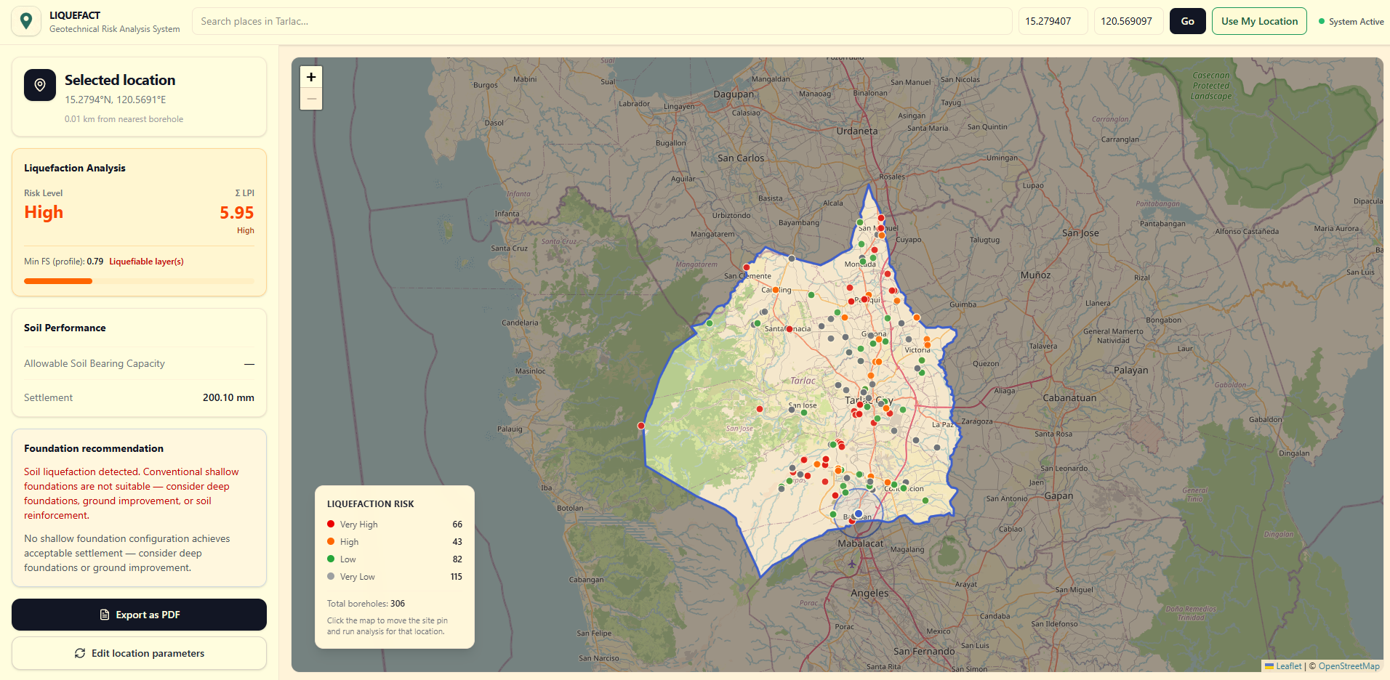Click the Very Low gray legend dot

pyautogui.click(x=331, y=576)
